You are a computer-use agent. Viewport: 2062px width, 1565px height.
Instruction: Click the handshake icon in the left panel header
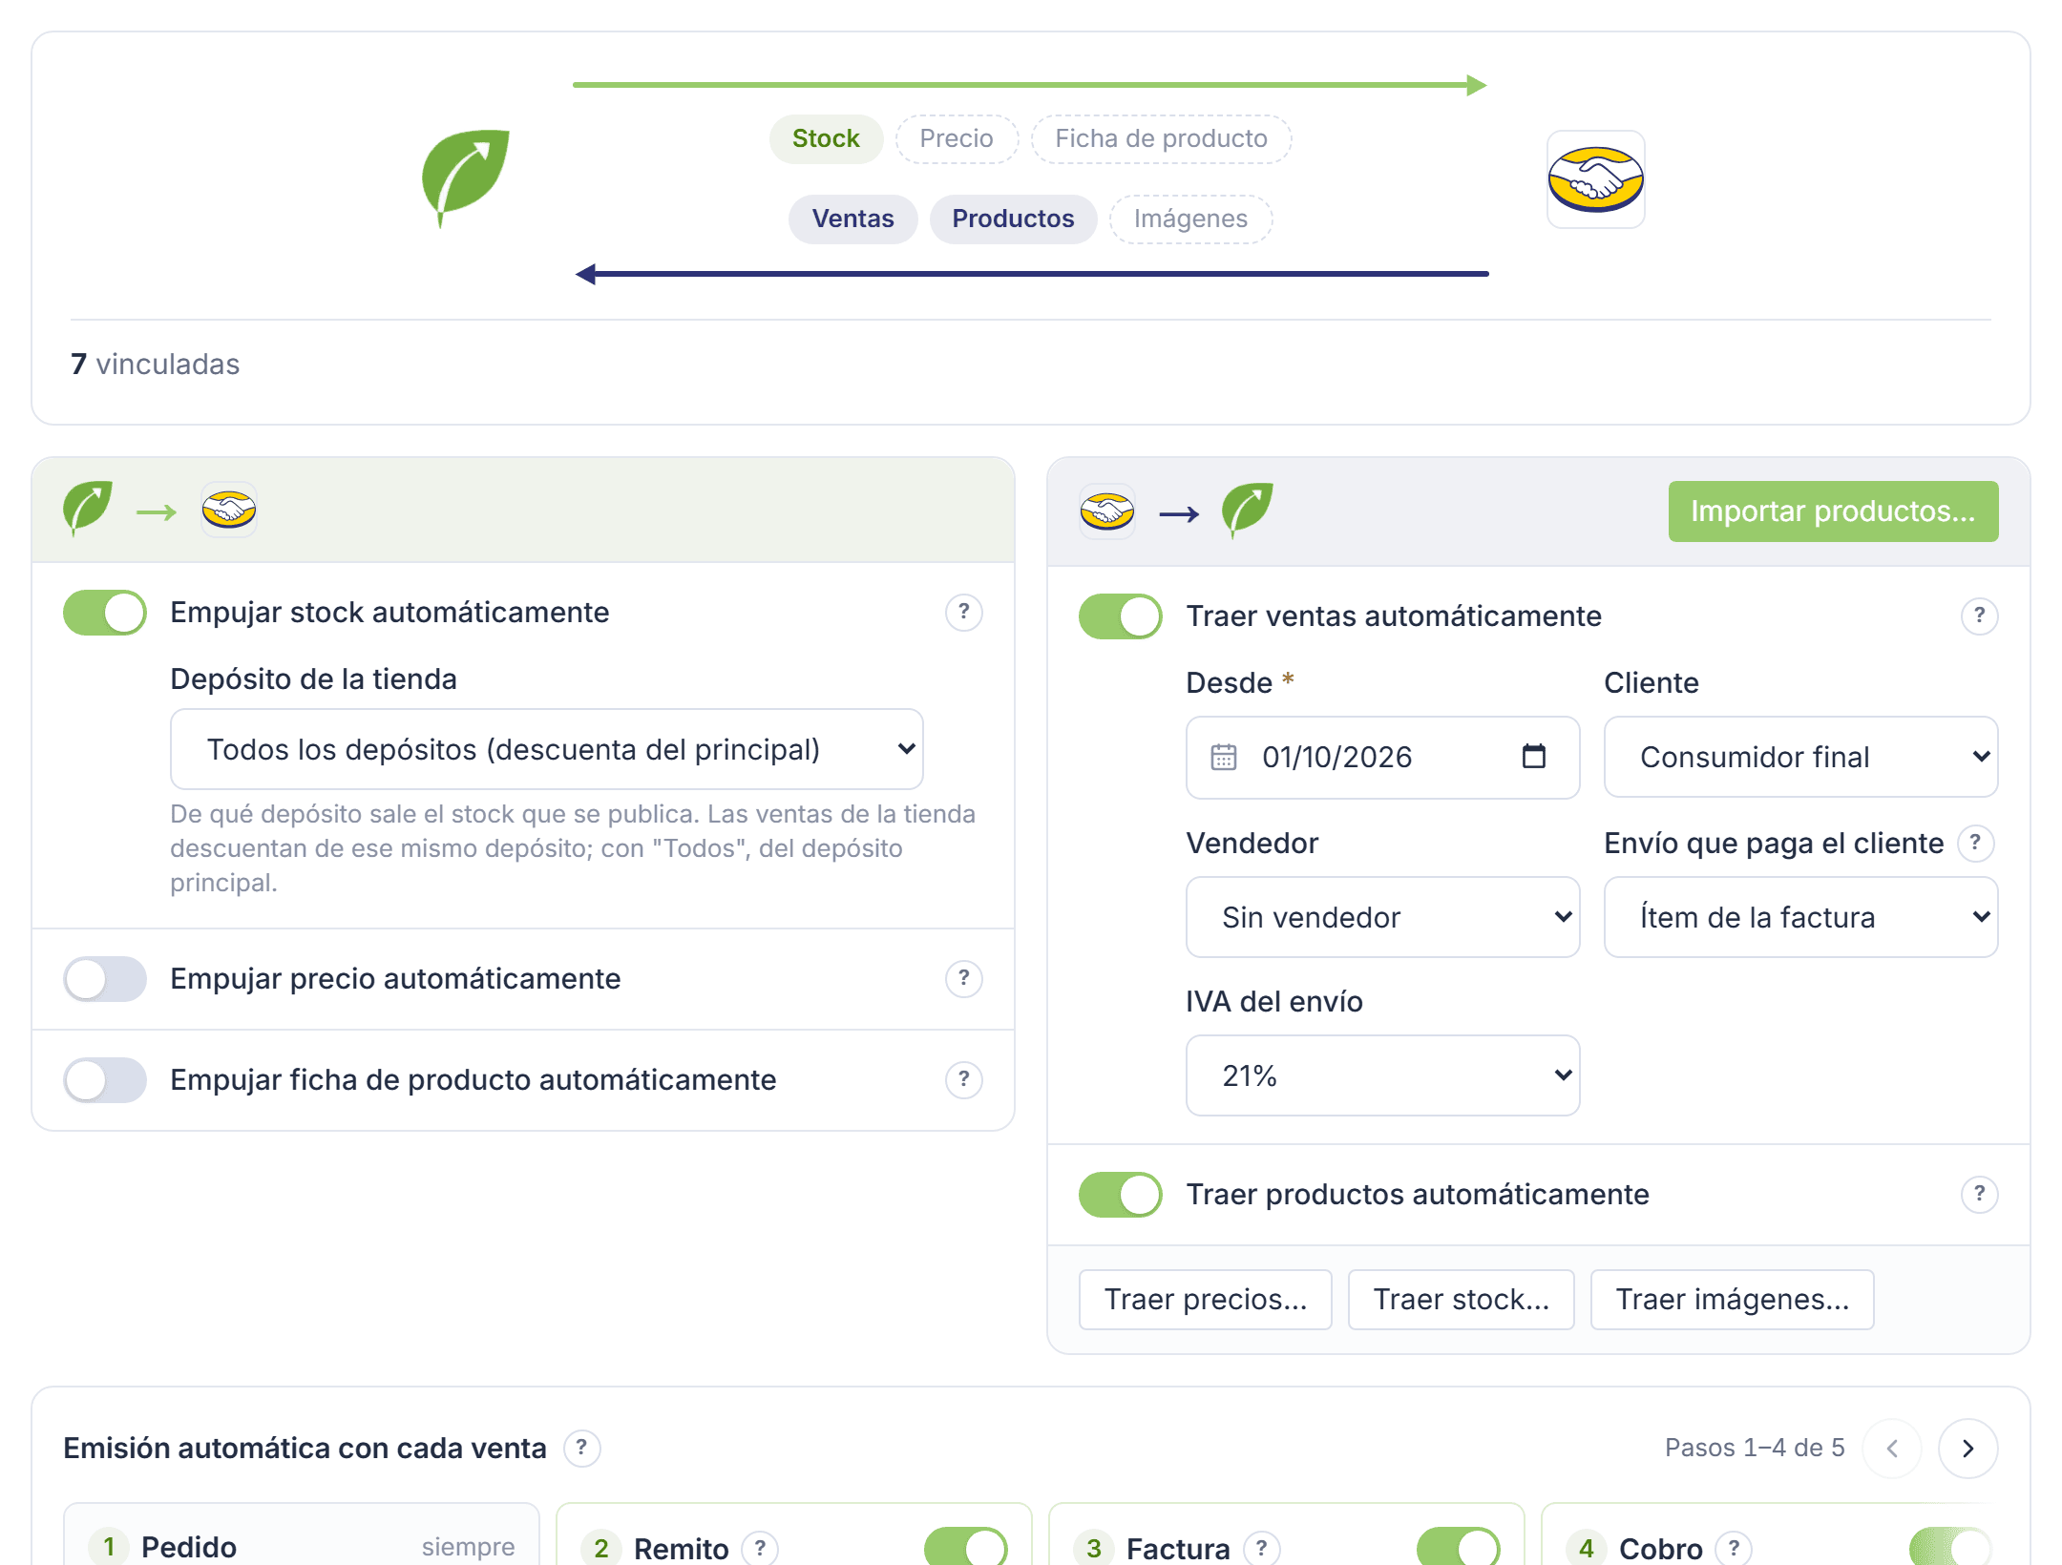[229, 510]
